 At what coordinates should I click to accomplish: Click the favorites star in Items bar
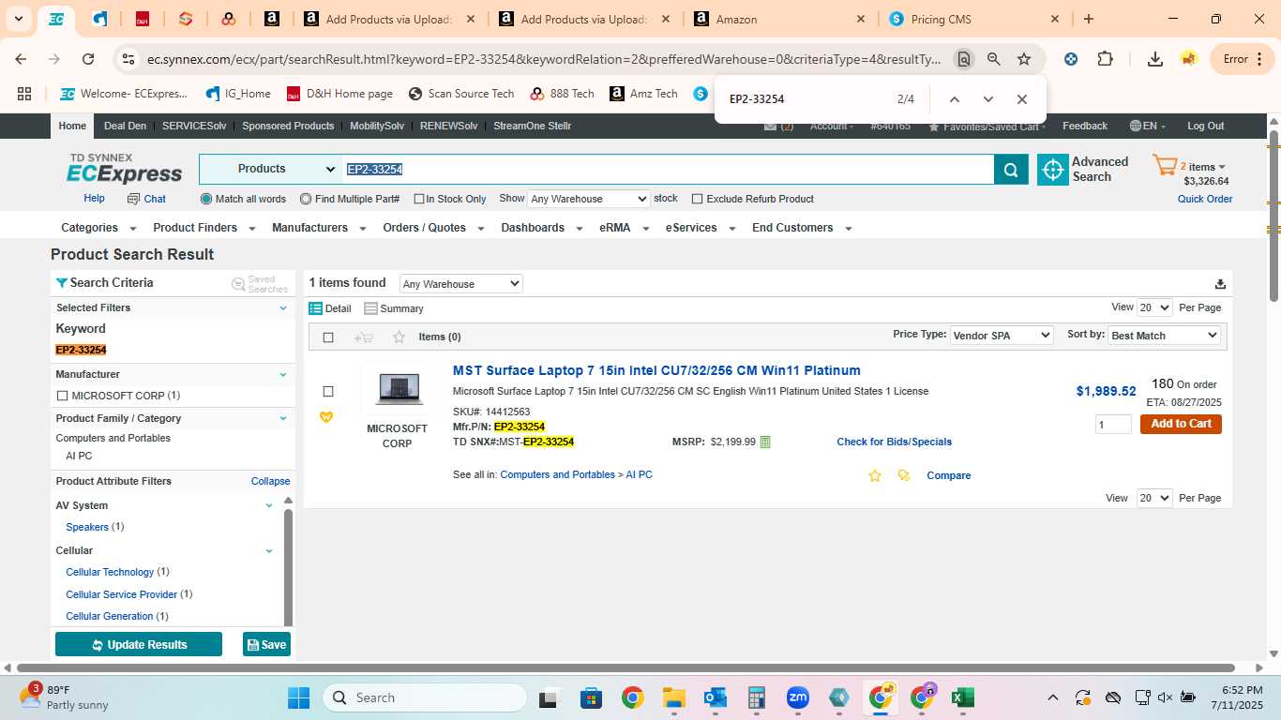click(399, 337)
